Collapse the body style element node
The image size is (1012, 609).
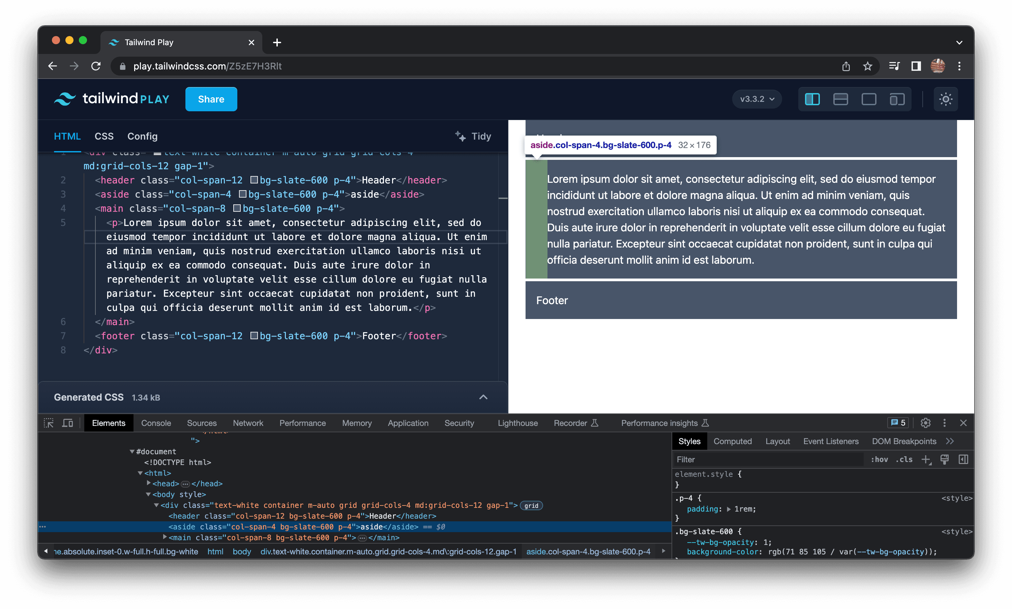[x=149, y=494]
